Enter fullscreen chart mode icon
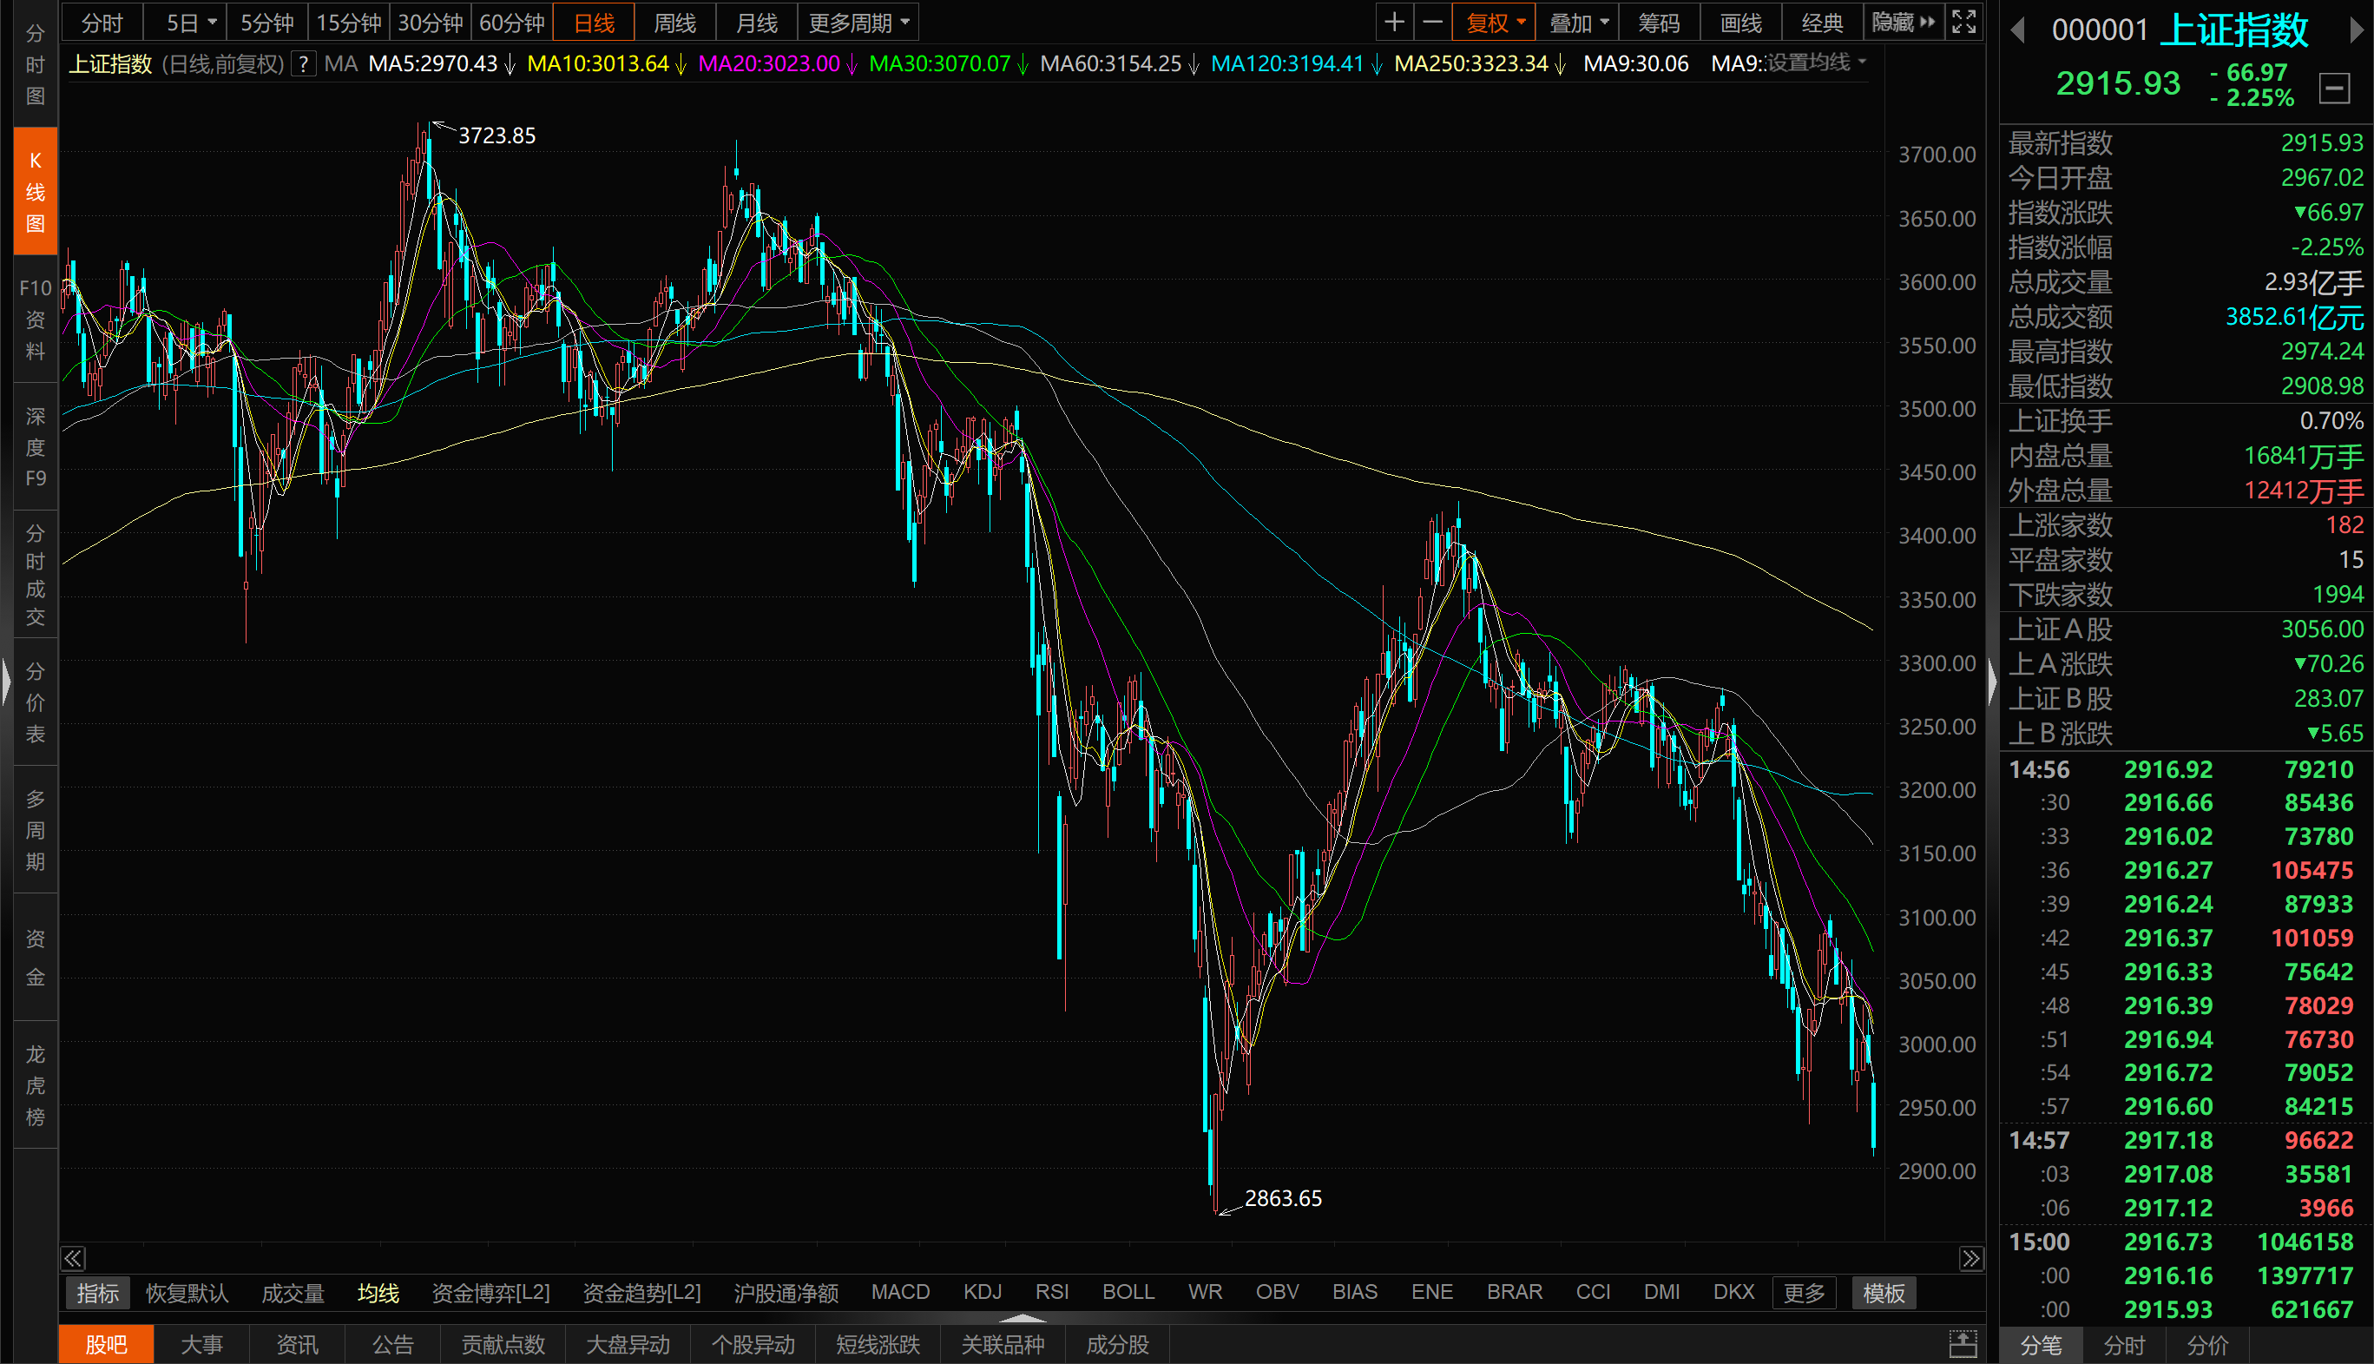 (1963, 23)
